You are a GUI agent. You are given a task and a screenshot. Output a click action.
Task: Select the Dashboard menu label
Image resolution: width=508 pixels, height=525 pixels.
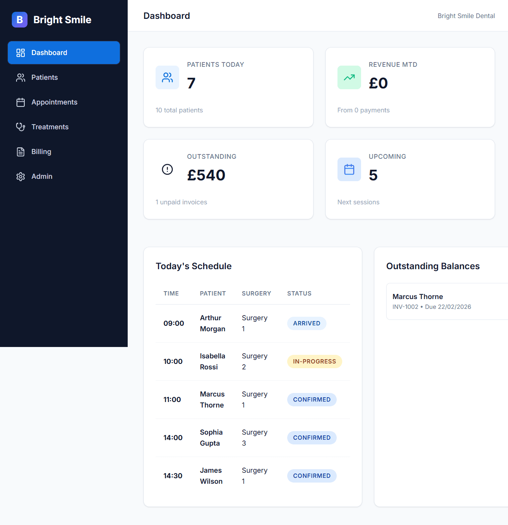pyautogui.click(x=49, y=53)
